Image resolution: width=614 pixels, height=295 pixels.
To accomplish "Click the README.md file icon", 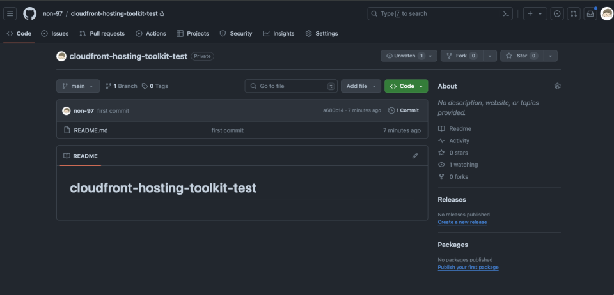I will pyautogui.click(x=67, y=130).
